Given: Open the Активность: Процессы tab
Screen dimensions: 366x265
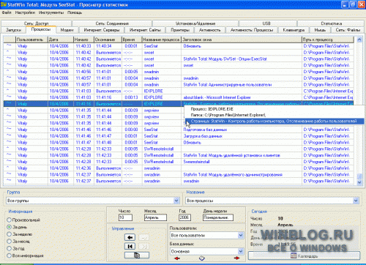Looking at the screenshot, I should click(x=252, y=30).
